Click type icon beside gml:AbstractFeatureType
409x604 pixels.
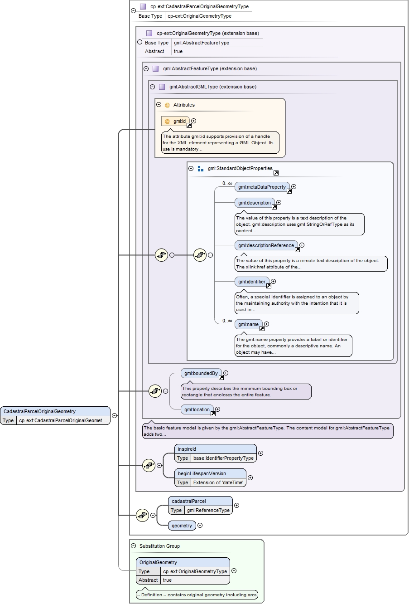[155, 68]
